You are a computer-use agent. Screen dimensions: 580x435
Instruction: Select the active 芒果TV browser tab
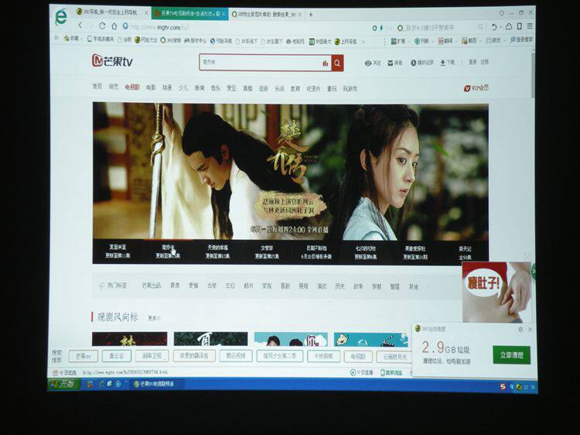click(x=189, y=14)
